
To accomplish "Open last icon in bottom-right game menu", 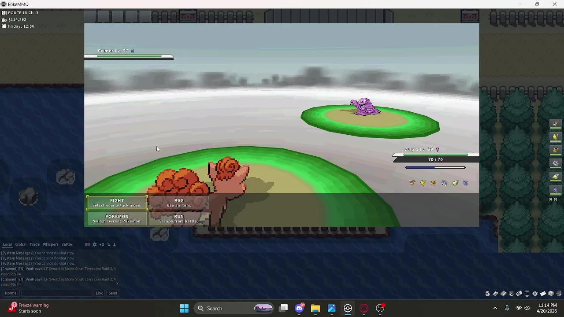I will point(559,294).
